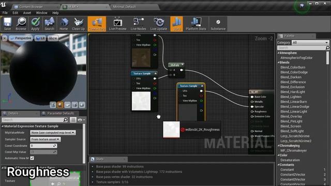Image resolution: width=331 pixels, height=186 pixels.
Task: Open the Window menu
Action: (41, 13)
